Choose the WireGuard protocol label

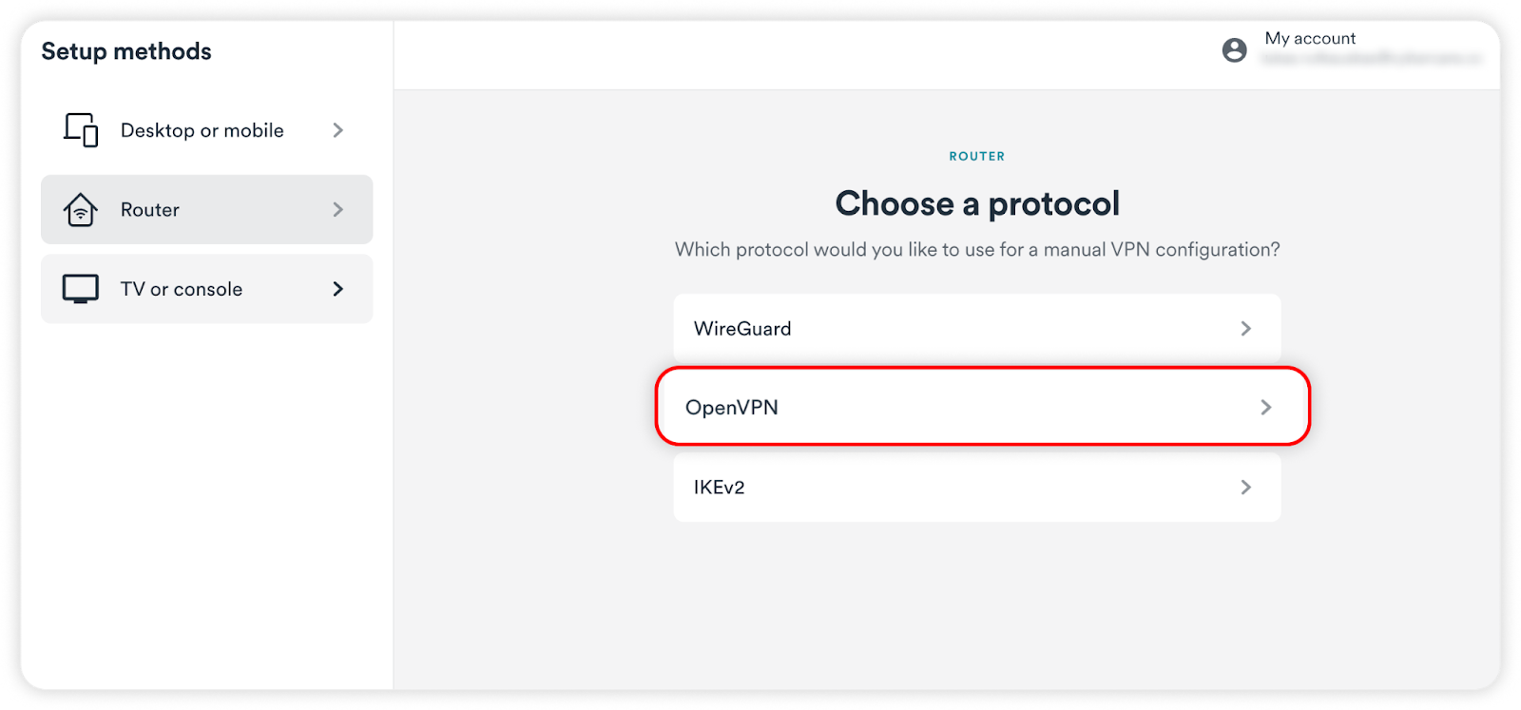click(742, 329)
